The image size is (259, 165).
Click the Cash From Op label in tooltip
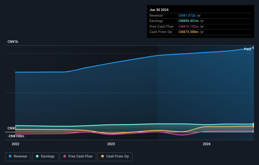(x=161, y=32)
